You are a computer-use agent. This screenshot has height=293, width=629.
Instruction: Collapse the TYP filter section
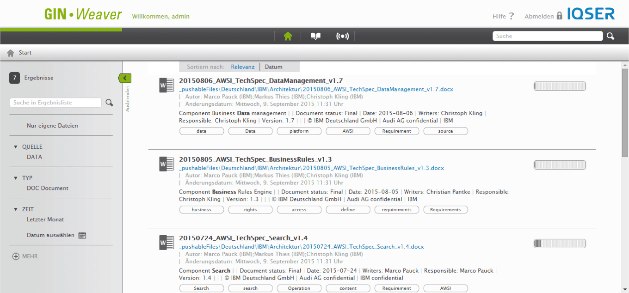tap(17, 178)
